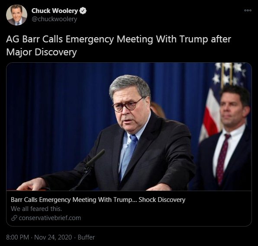Viewport: 258px width, 246px height.
Task: Select the tweet text about AG Barr
Action: tap(119, 45)
